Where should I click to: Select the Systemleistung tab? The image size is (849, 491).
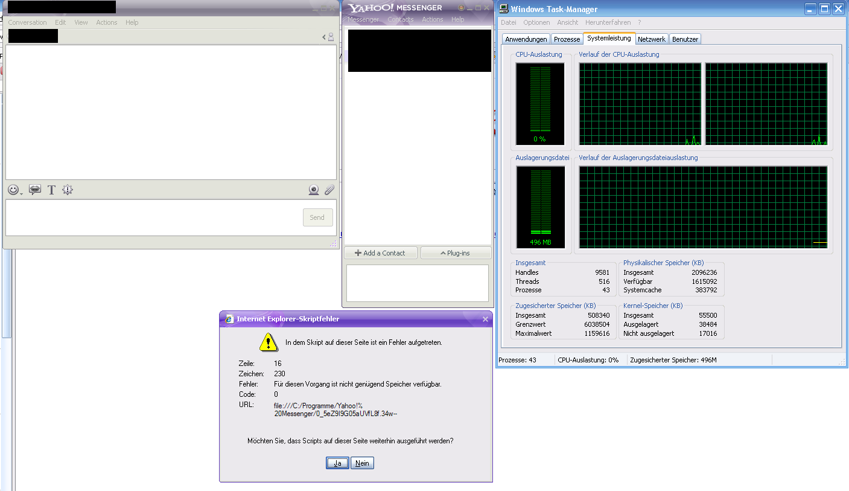pyautogui.click(x=609, y=38)
